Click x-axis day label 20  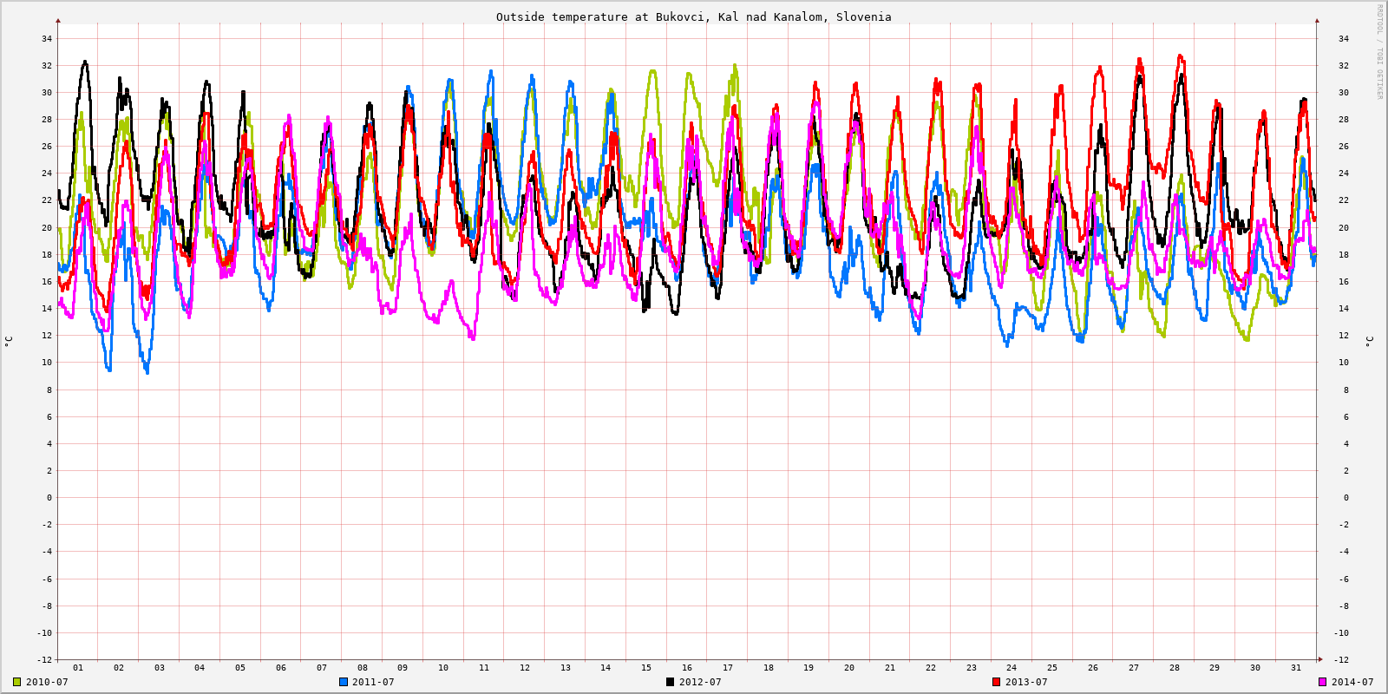[x=849, y=668]
